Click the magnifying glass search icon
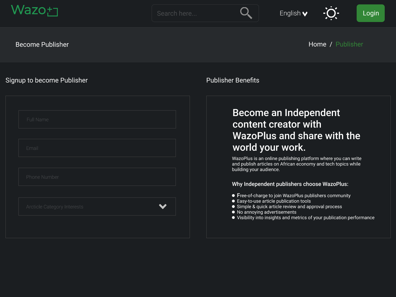 tap(246, 13)
